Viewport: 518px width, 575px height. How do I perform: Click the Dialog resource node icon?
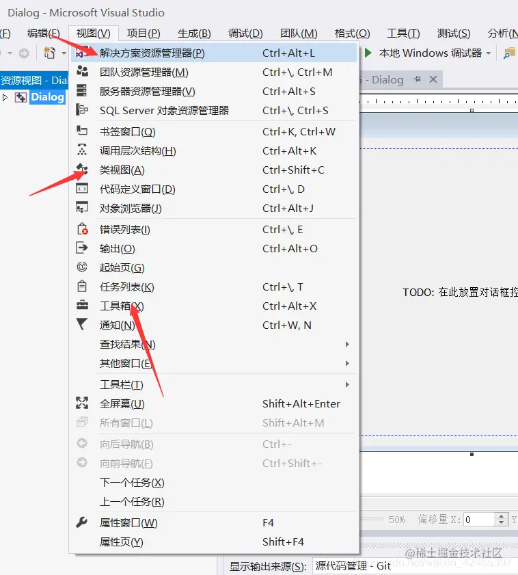coord(21,97)
